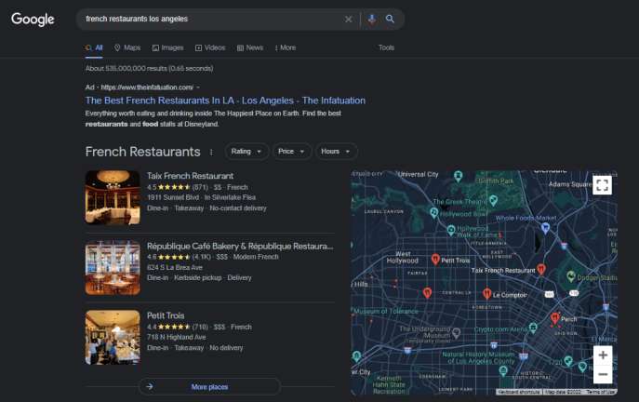Open Petit Trois thumbnail photo
639x402 pixels.
click(113, 337)
